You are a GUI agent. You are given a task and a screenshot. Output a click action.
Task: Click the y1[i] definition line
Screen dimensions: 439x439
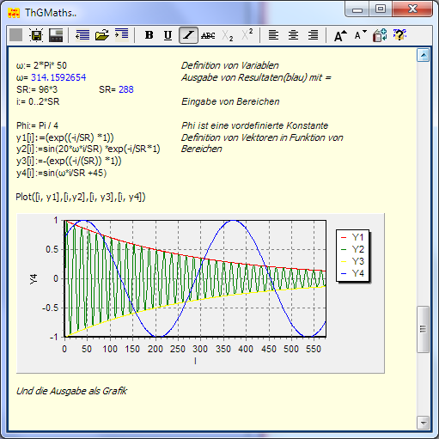[x=65, y=137]
